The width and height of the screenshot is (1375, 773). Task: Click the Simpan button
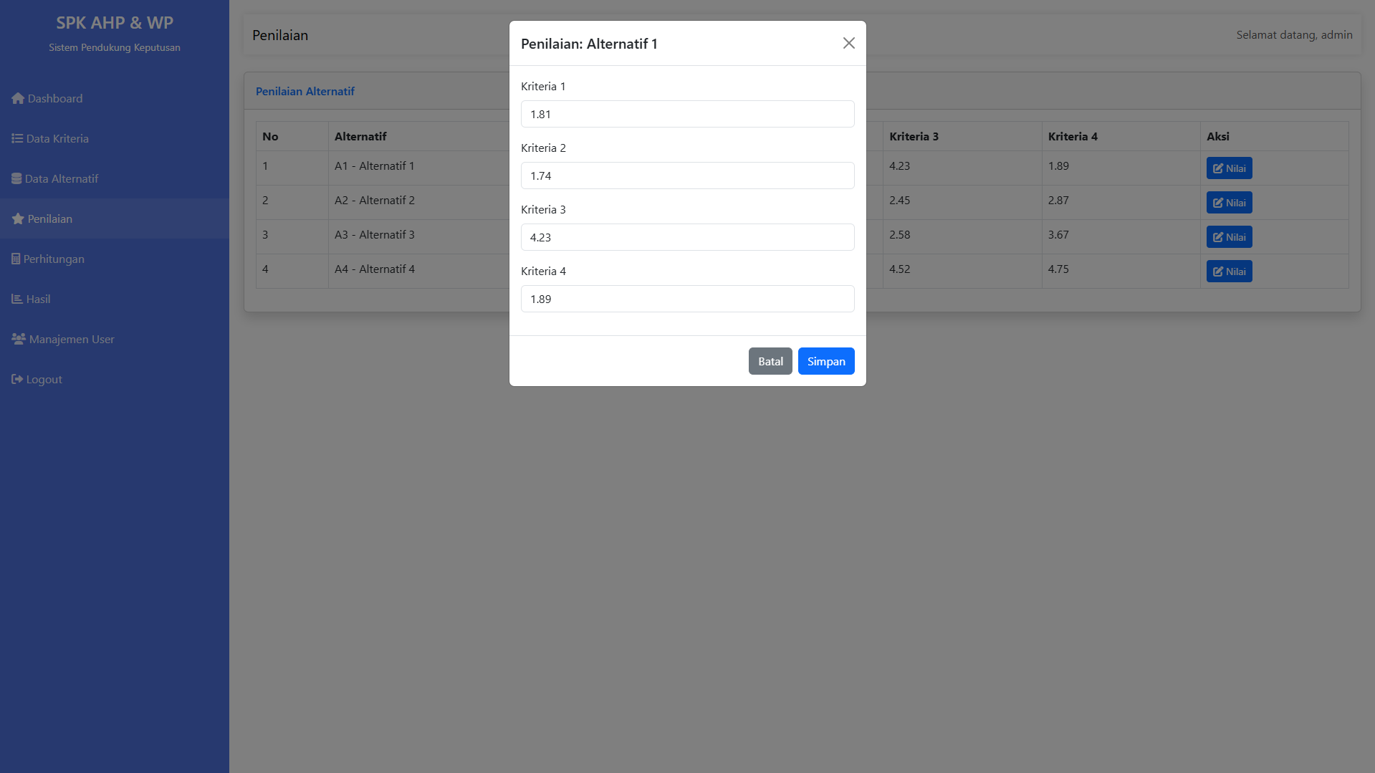point(826,362)
